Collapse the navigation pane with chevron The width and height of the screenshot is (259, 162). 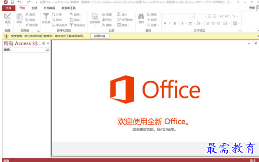click(x=48, y=43)
